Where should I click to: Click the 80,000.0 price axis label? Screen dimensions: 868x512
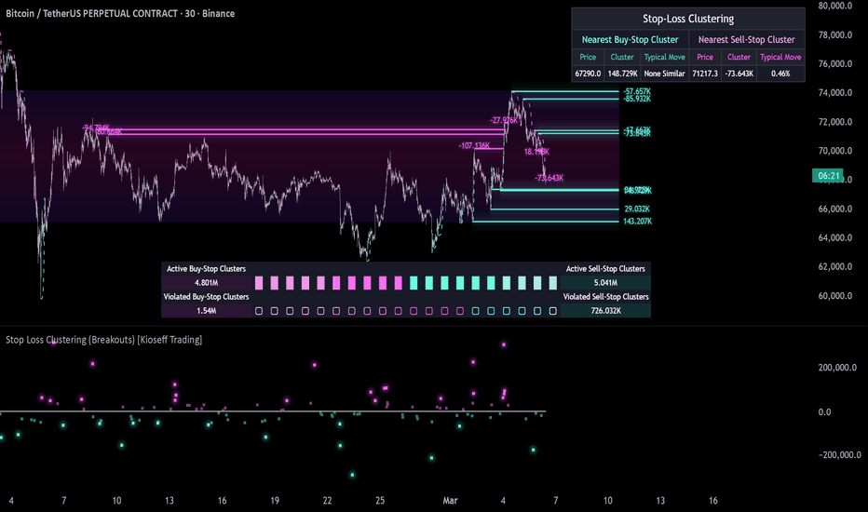click(x=835, y=6)
